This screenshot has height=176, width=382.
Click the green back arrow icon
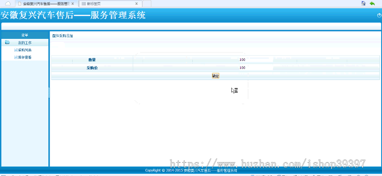372,3
